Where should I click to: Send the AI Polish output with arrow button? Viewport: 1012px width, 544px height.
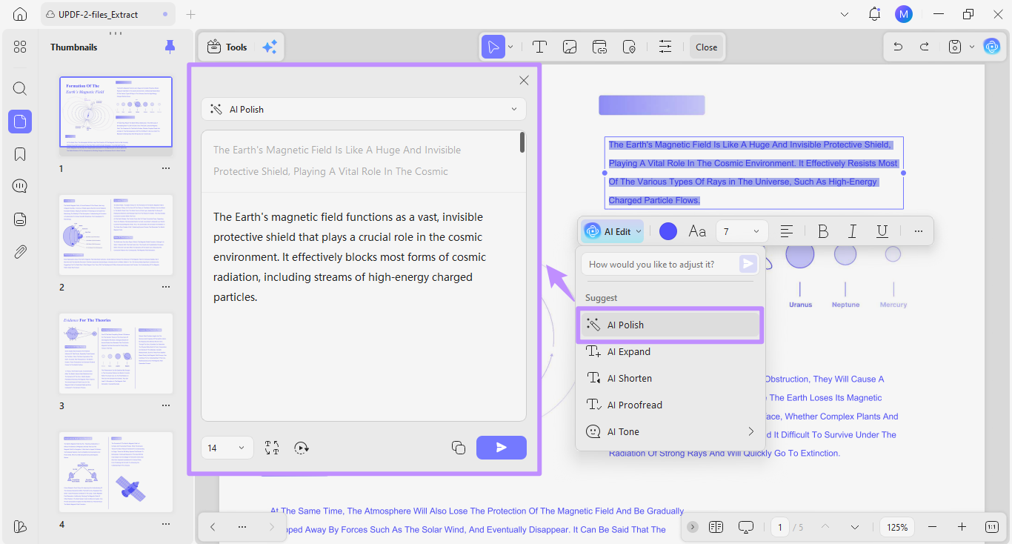[x=502, y=448]
